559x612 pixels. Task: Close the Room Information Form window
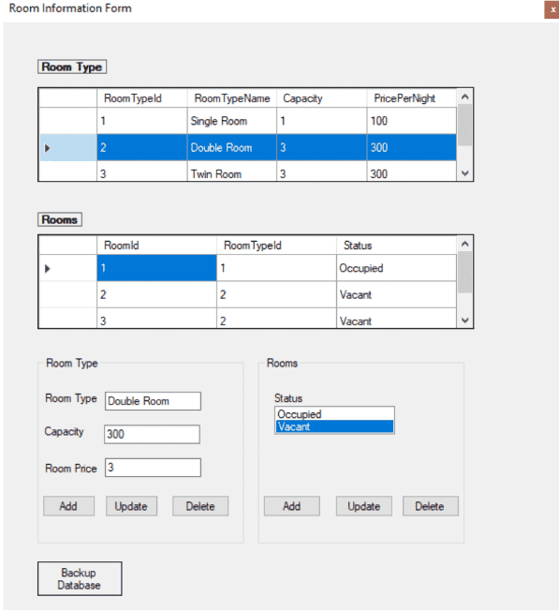coord(552,9)
